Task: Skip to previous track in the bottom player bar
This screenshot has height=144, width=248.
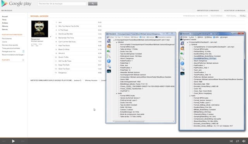Action: (x=4, y=141)
